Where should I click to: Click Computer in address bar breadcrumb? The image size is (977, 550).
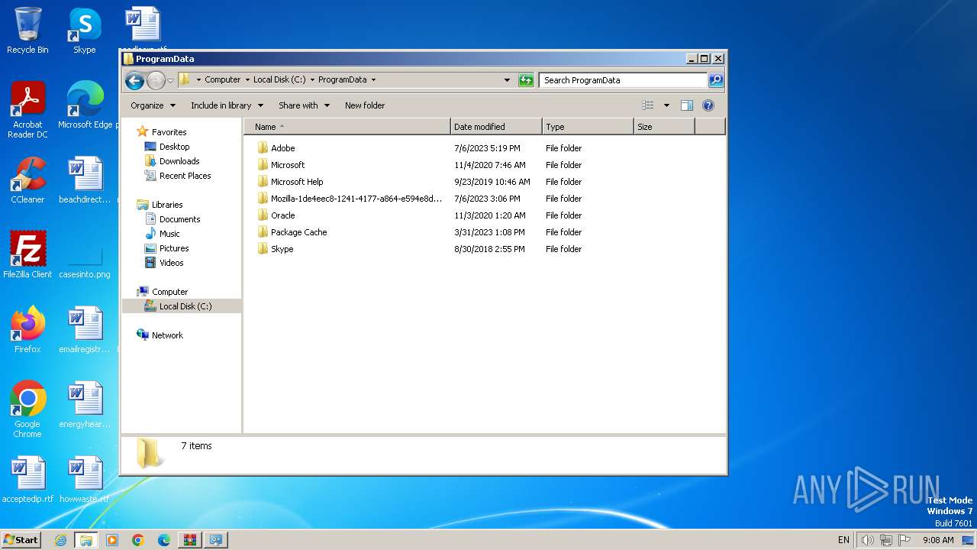[x=222, y=79]
